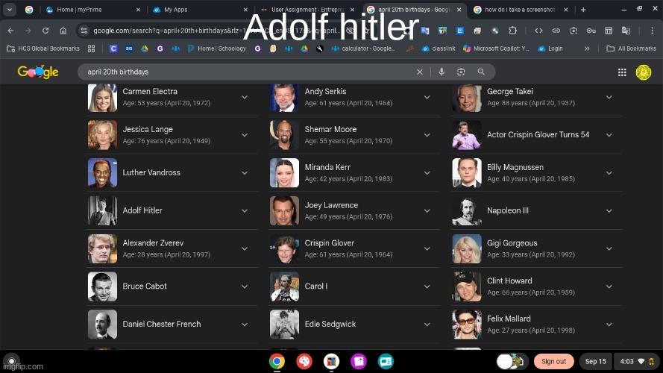Go back using the browser back arrow
Image resolution: width=663 pixels, height=373 pixels.
[10, 31]
